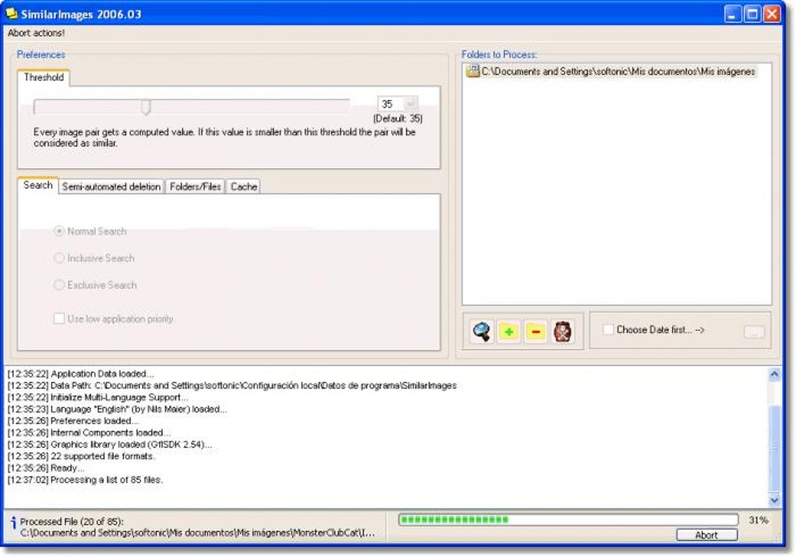Screen dimensions: 796x557
Task: Click the 31% progress percentage
Action: [x=759, y=520]
